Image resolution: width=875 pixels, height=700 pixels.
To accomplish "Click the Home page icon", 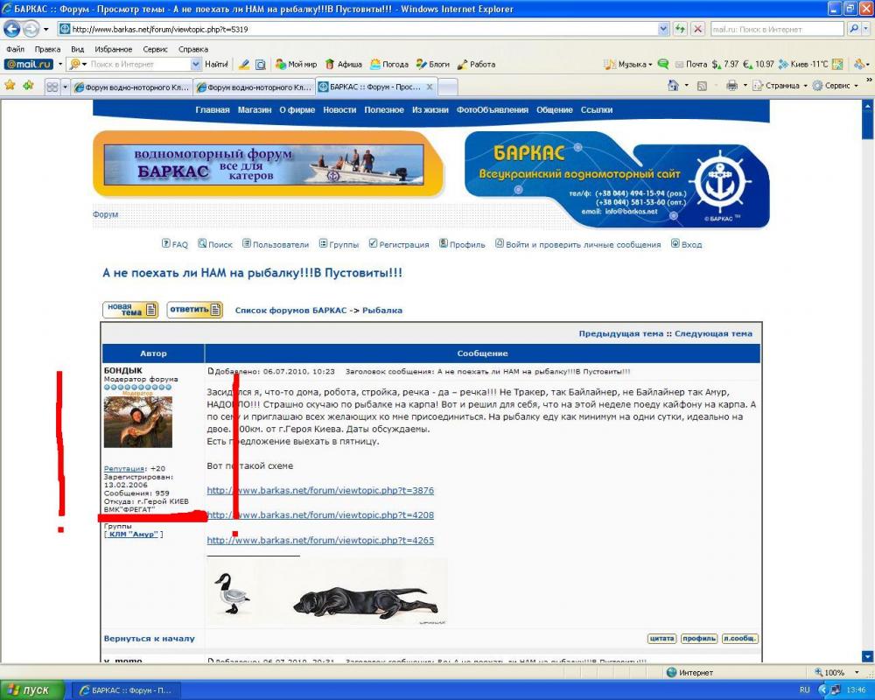I will coord(673,86).
